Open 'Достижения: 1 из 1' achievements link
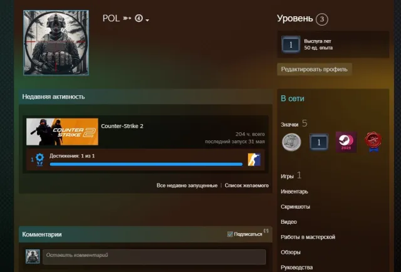401x272 pixels. (72, 156)
